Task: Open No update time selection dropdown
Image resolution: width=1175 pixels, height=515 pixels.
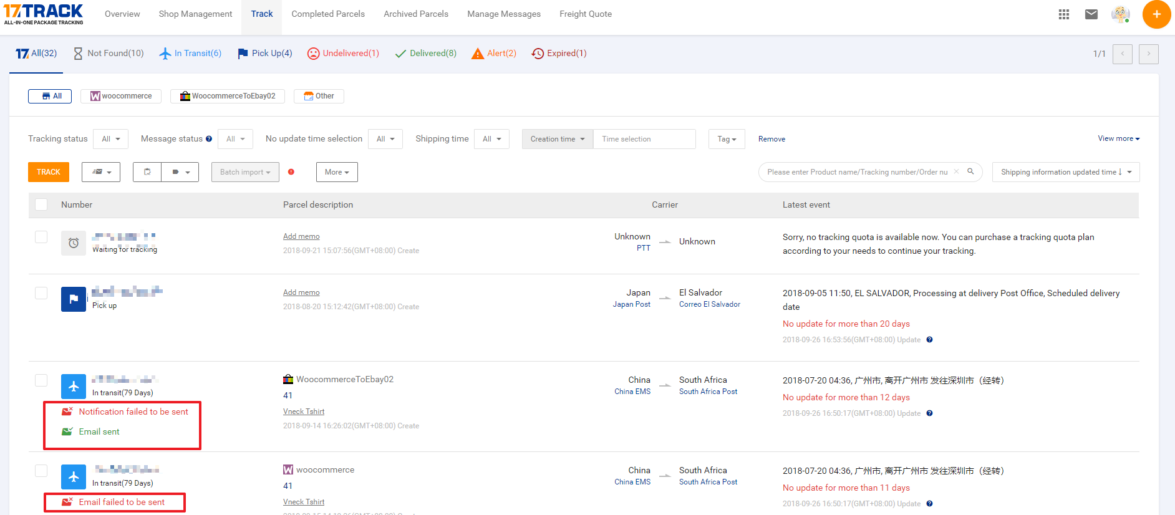Action: point(385,139)
